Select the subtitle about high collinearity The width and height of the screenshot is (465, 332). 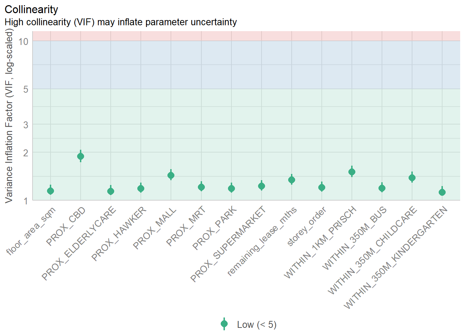click(121, 22)
